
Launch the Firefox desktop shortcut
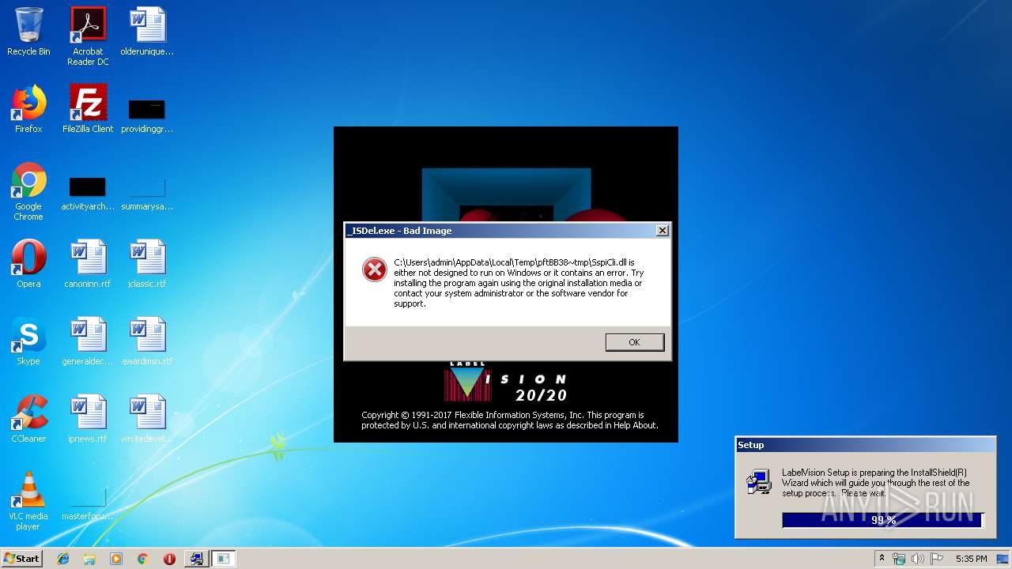click(28, 109)
